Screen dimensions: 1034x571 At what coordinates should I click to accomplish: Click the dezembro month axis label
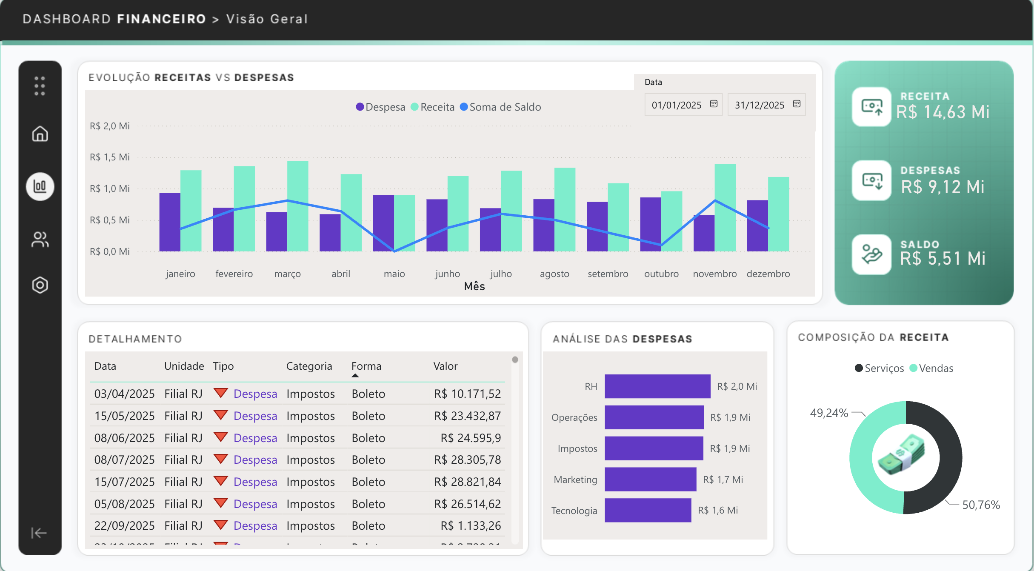tap(768, 274)
